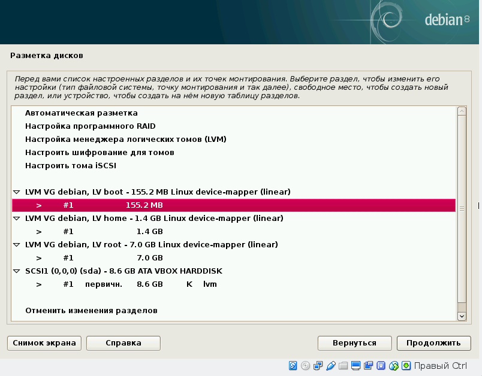Collapse the LV home device tree

coord(16,219)
